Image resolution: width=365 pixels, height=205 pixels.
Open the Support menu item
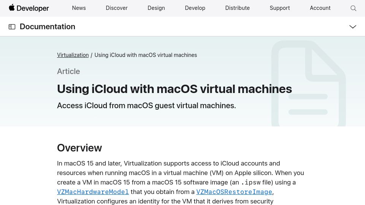coord(279,8)
